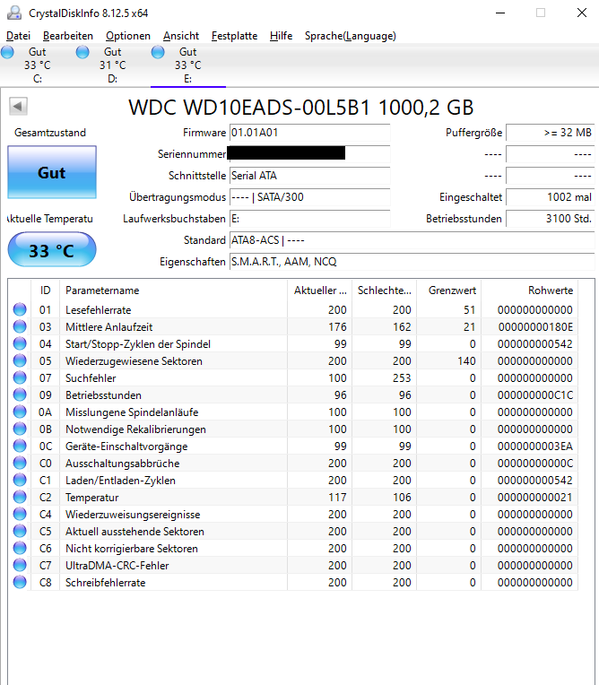Click the Laufwerksbuchstaben field E:

point(309,219)
